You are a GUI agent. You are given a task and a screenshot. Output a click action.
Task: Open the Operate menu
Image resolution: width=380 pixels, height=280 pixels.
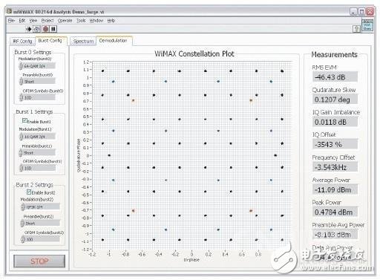(65, 21)
